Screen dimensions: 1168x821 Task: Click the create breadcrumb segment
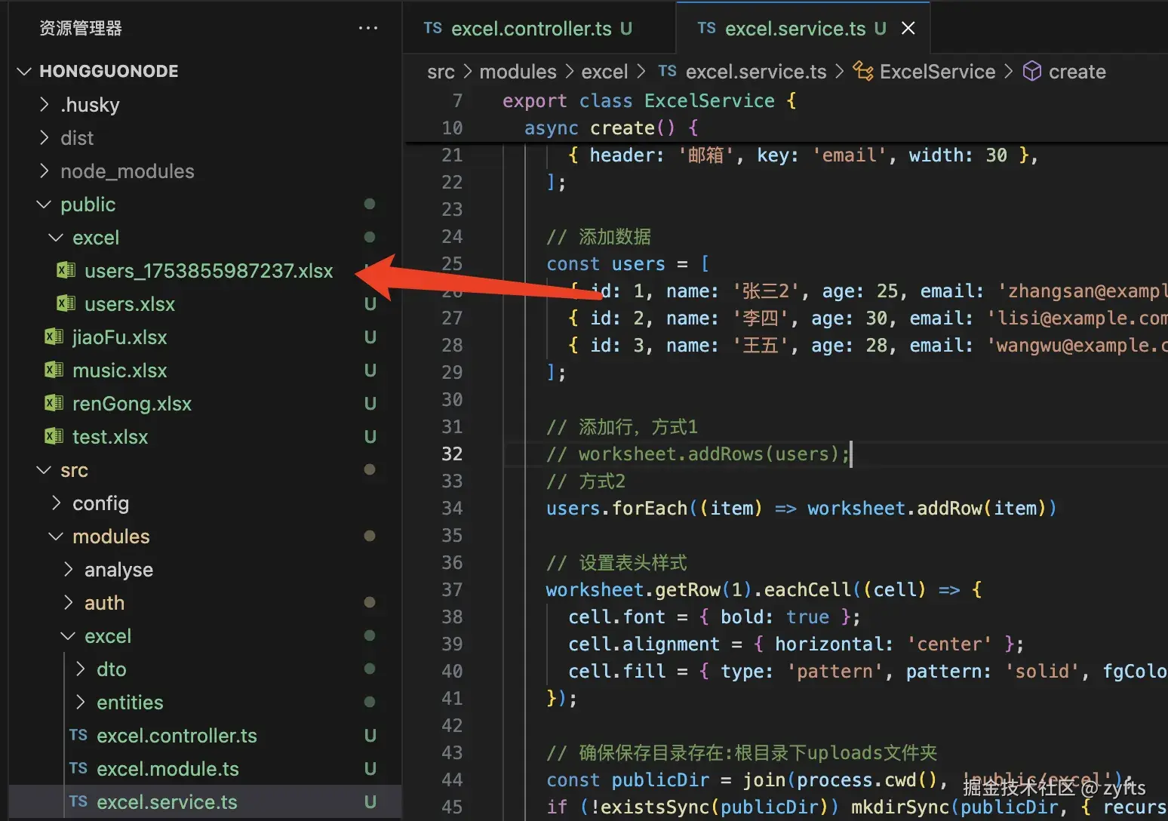tap(1077, 72)
